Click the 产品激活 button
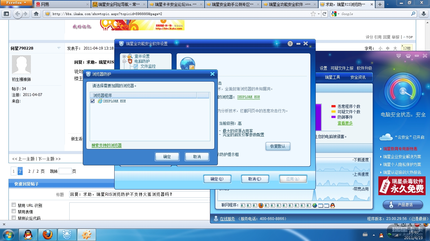 (403, 205)
